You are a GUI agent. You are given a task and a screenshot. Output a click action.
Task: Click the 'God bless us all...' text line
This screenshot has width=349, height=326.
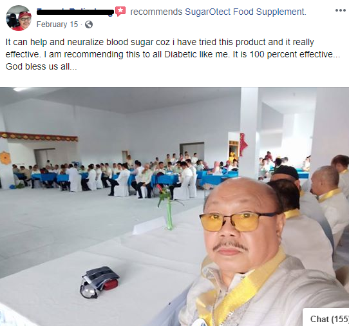[x=41, y=66]
